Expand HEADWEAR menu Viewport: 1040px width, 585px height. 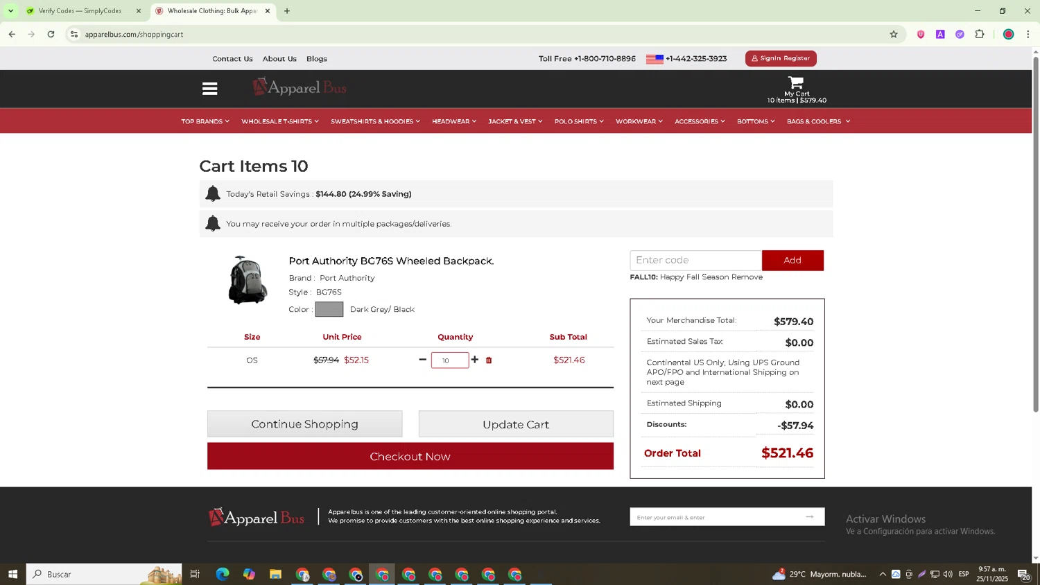click(454, 121)
